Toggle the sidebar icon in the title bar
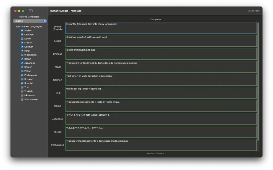Screen dimensions: 273x170 coord(30,11)
